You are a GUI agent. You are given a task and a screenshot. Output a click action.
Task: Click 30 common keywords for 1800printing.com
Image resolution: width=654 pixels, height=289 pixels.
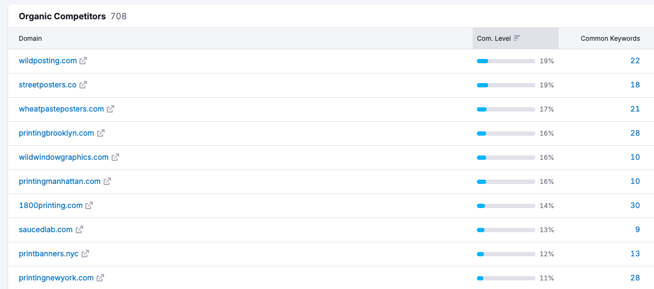tap(635, 206)
